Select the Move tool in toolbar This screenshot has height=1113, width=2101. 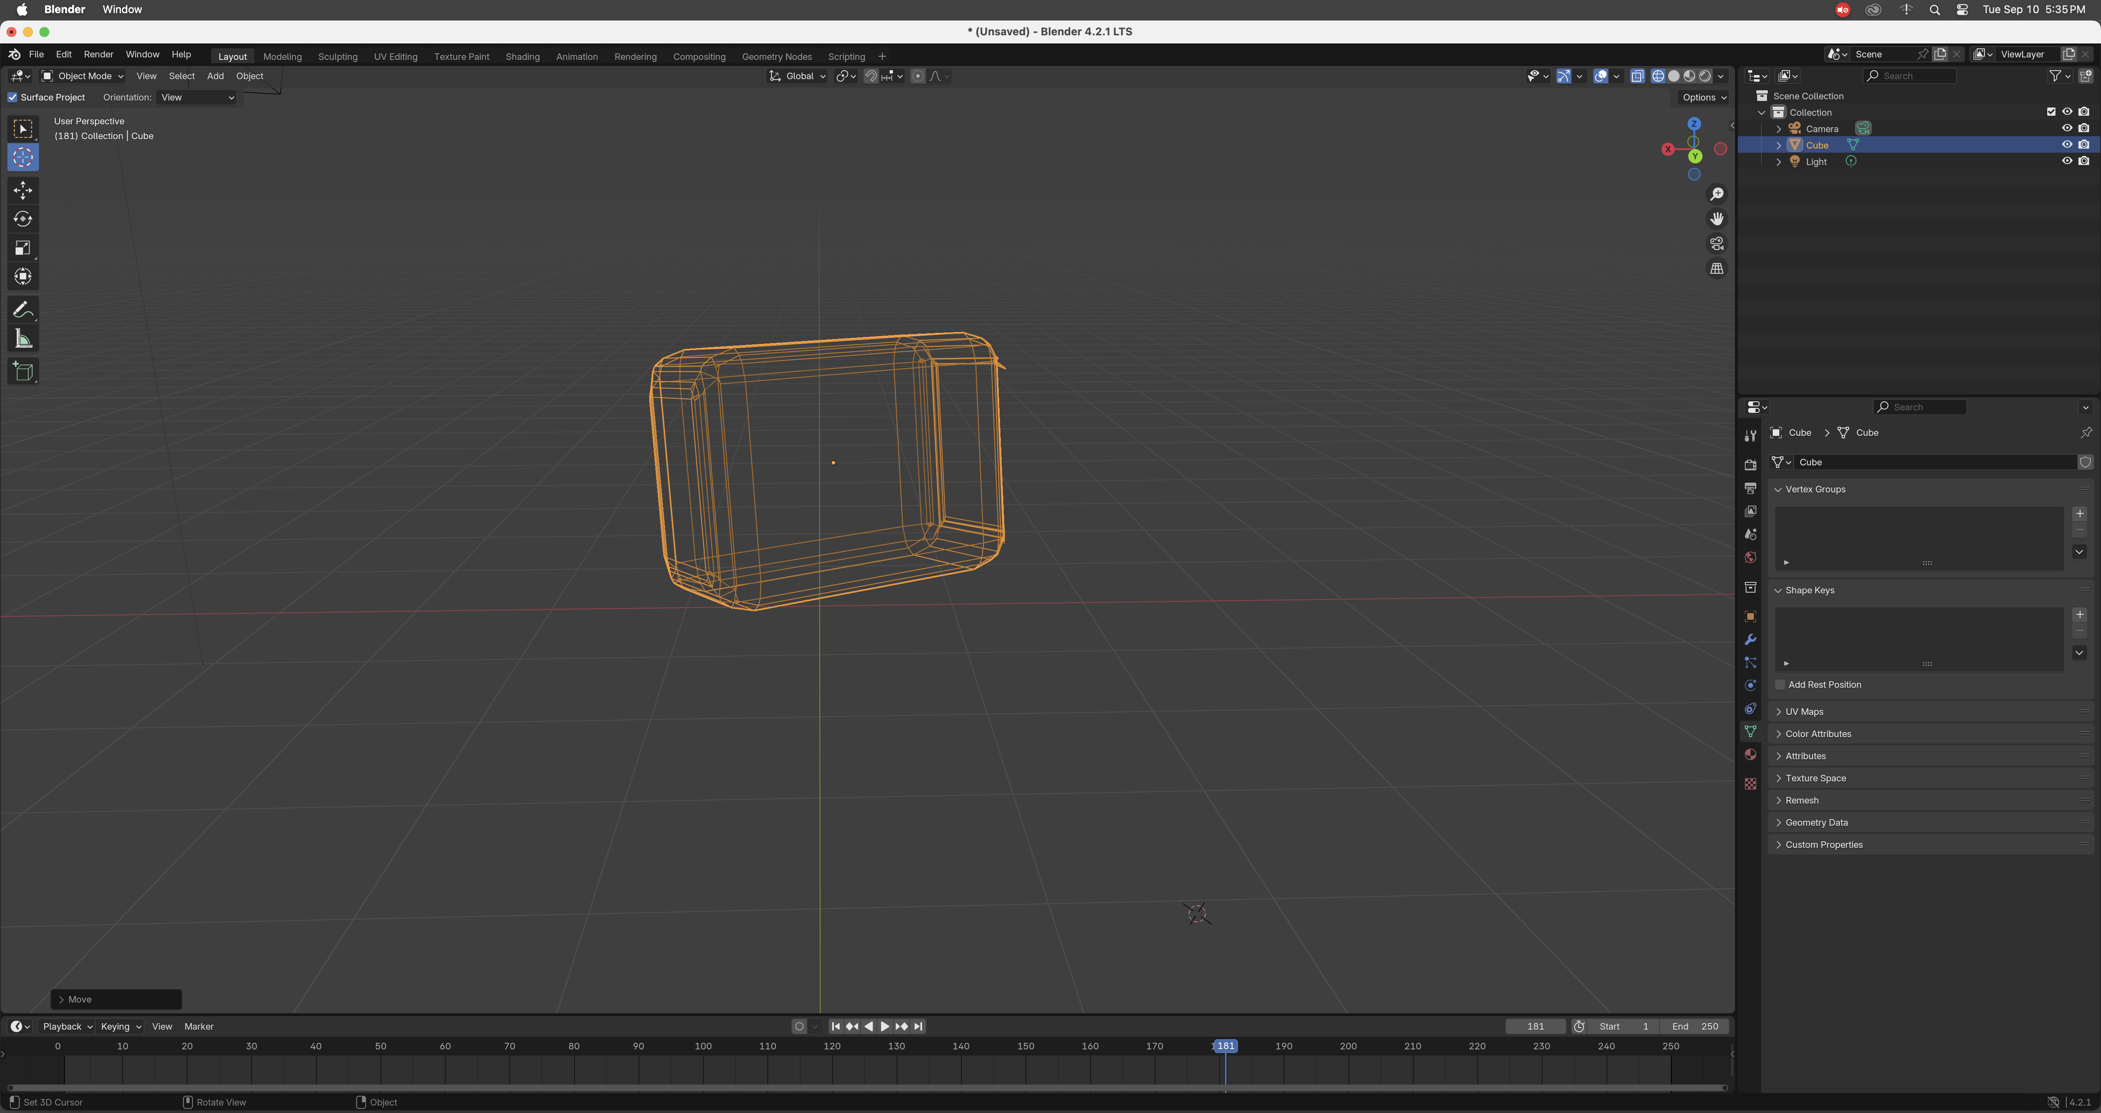coord(23,190)
